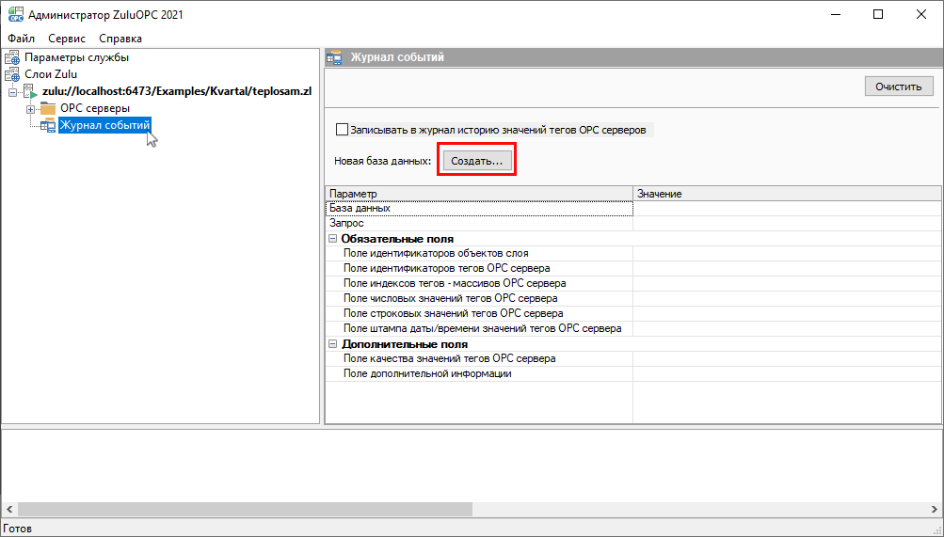Image resolution: width=944 pixels, height=537 pixels.
Task: Click the ZuluOPC app icon in title bar
Action: (x=14, y=14)
